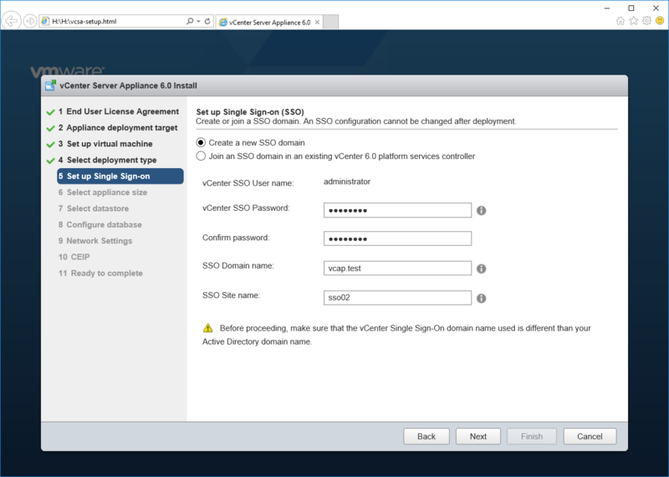Focus the vCenter SSO Password field

[398, 210]
